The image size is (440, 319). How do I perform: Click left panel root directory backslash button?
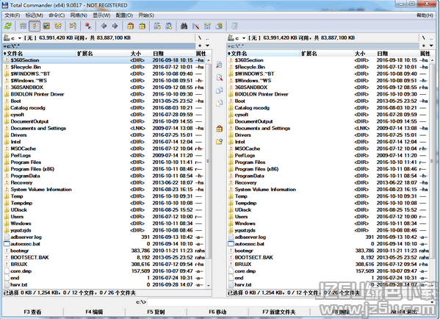(x=200, y=38)
